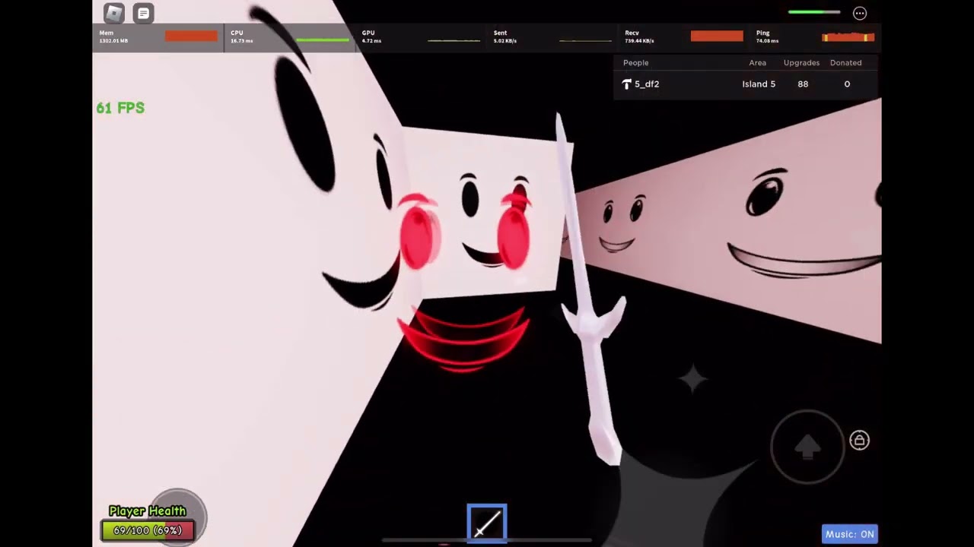Click the CPU performance stat
Viewport: 974px width, 547px height.
pyautogui.click(x=290, y=36)
